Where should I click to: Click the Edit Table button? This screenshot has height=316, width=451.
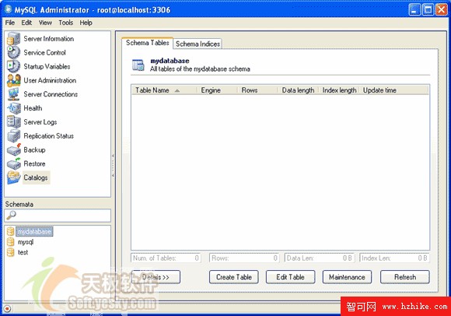290,277
